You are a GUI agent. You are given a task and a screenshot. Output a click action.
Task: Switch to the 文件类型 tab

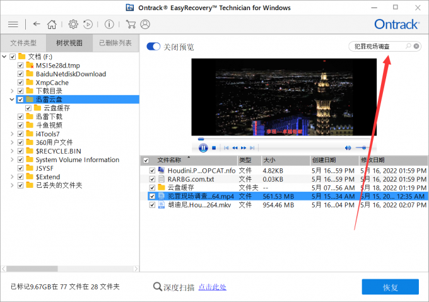(23, 43)
